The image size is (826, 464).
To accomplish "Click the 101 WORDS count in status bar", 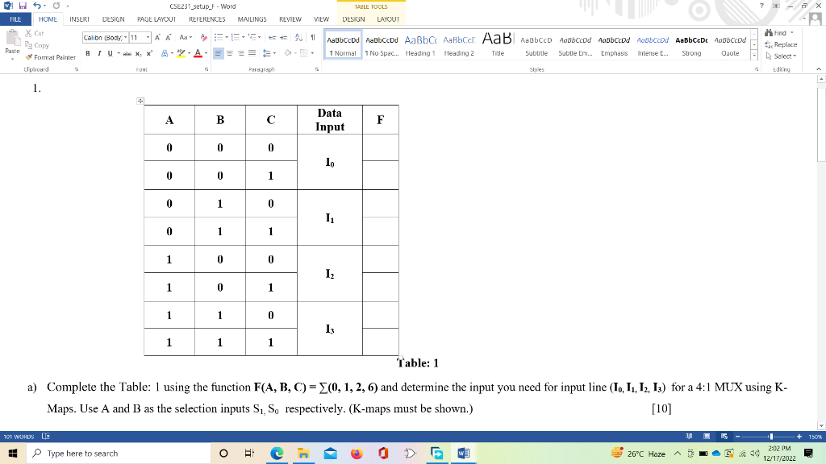I will click(x=19, y=436).
